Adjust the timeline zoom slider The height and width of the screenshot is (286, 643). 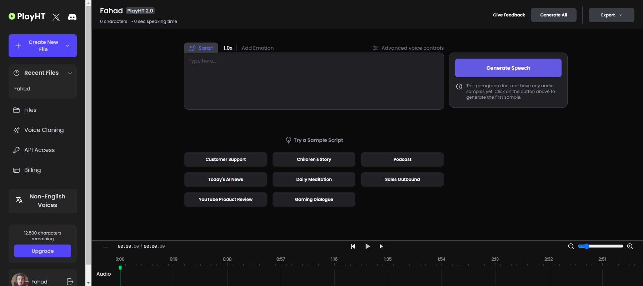coord(600,246)
